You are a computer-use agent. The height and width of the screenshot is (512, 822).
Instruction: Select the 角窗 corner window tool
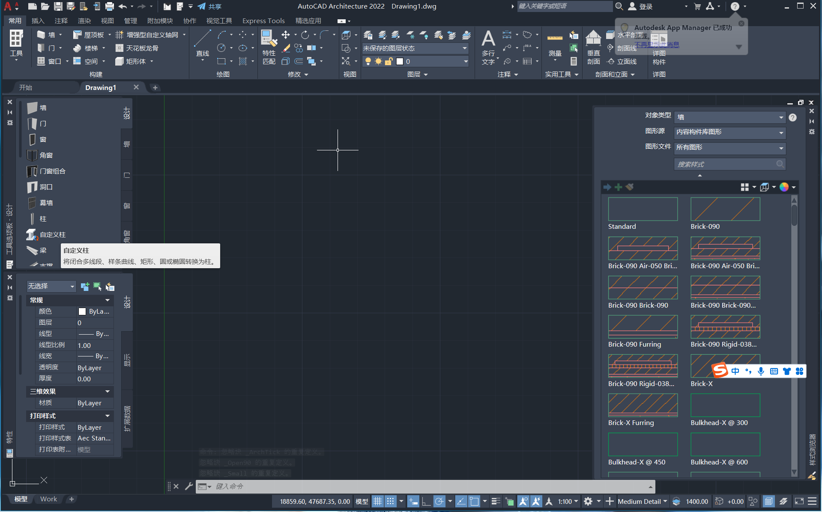click(46, 155)
